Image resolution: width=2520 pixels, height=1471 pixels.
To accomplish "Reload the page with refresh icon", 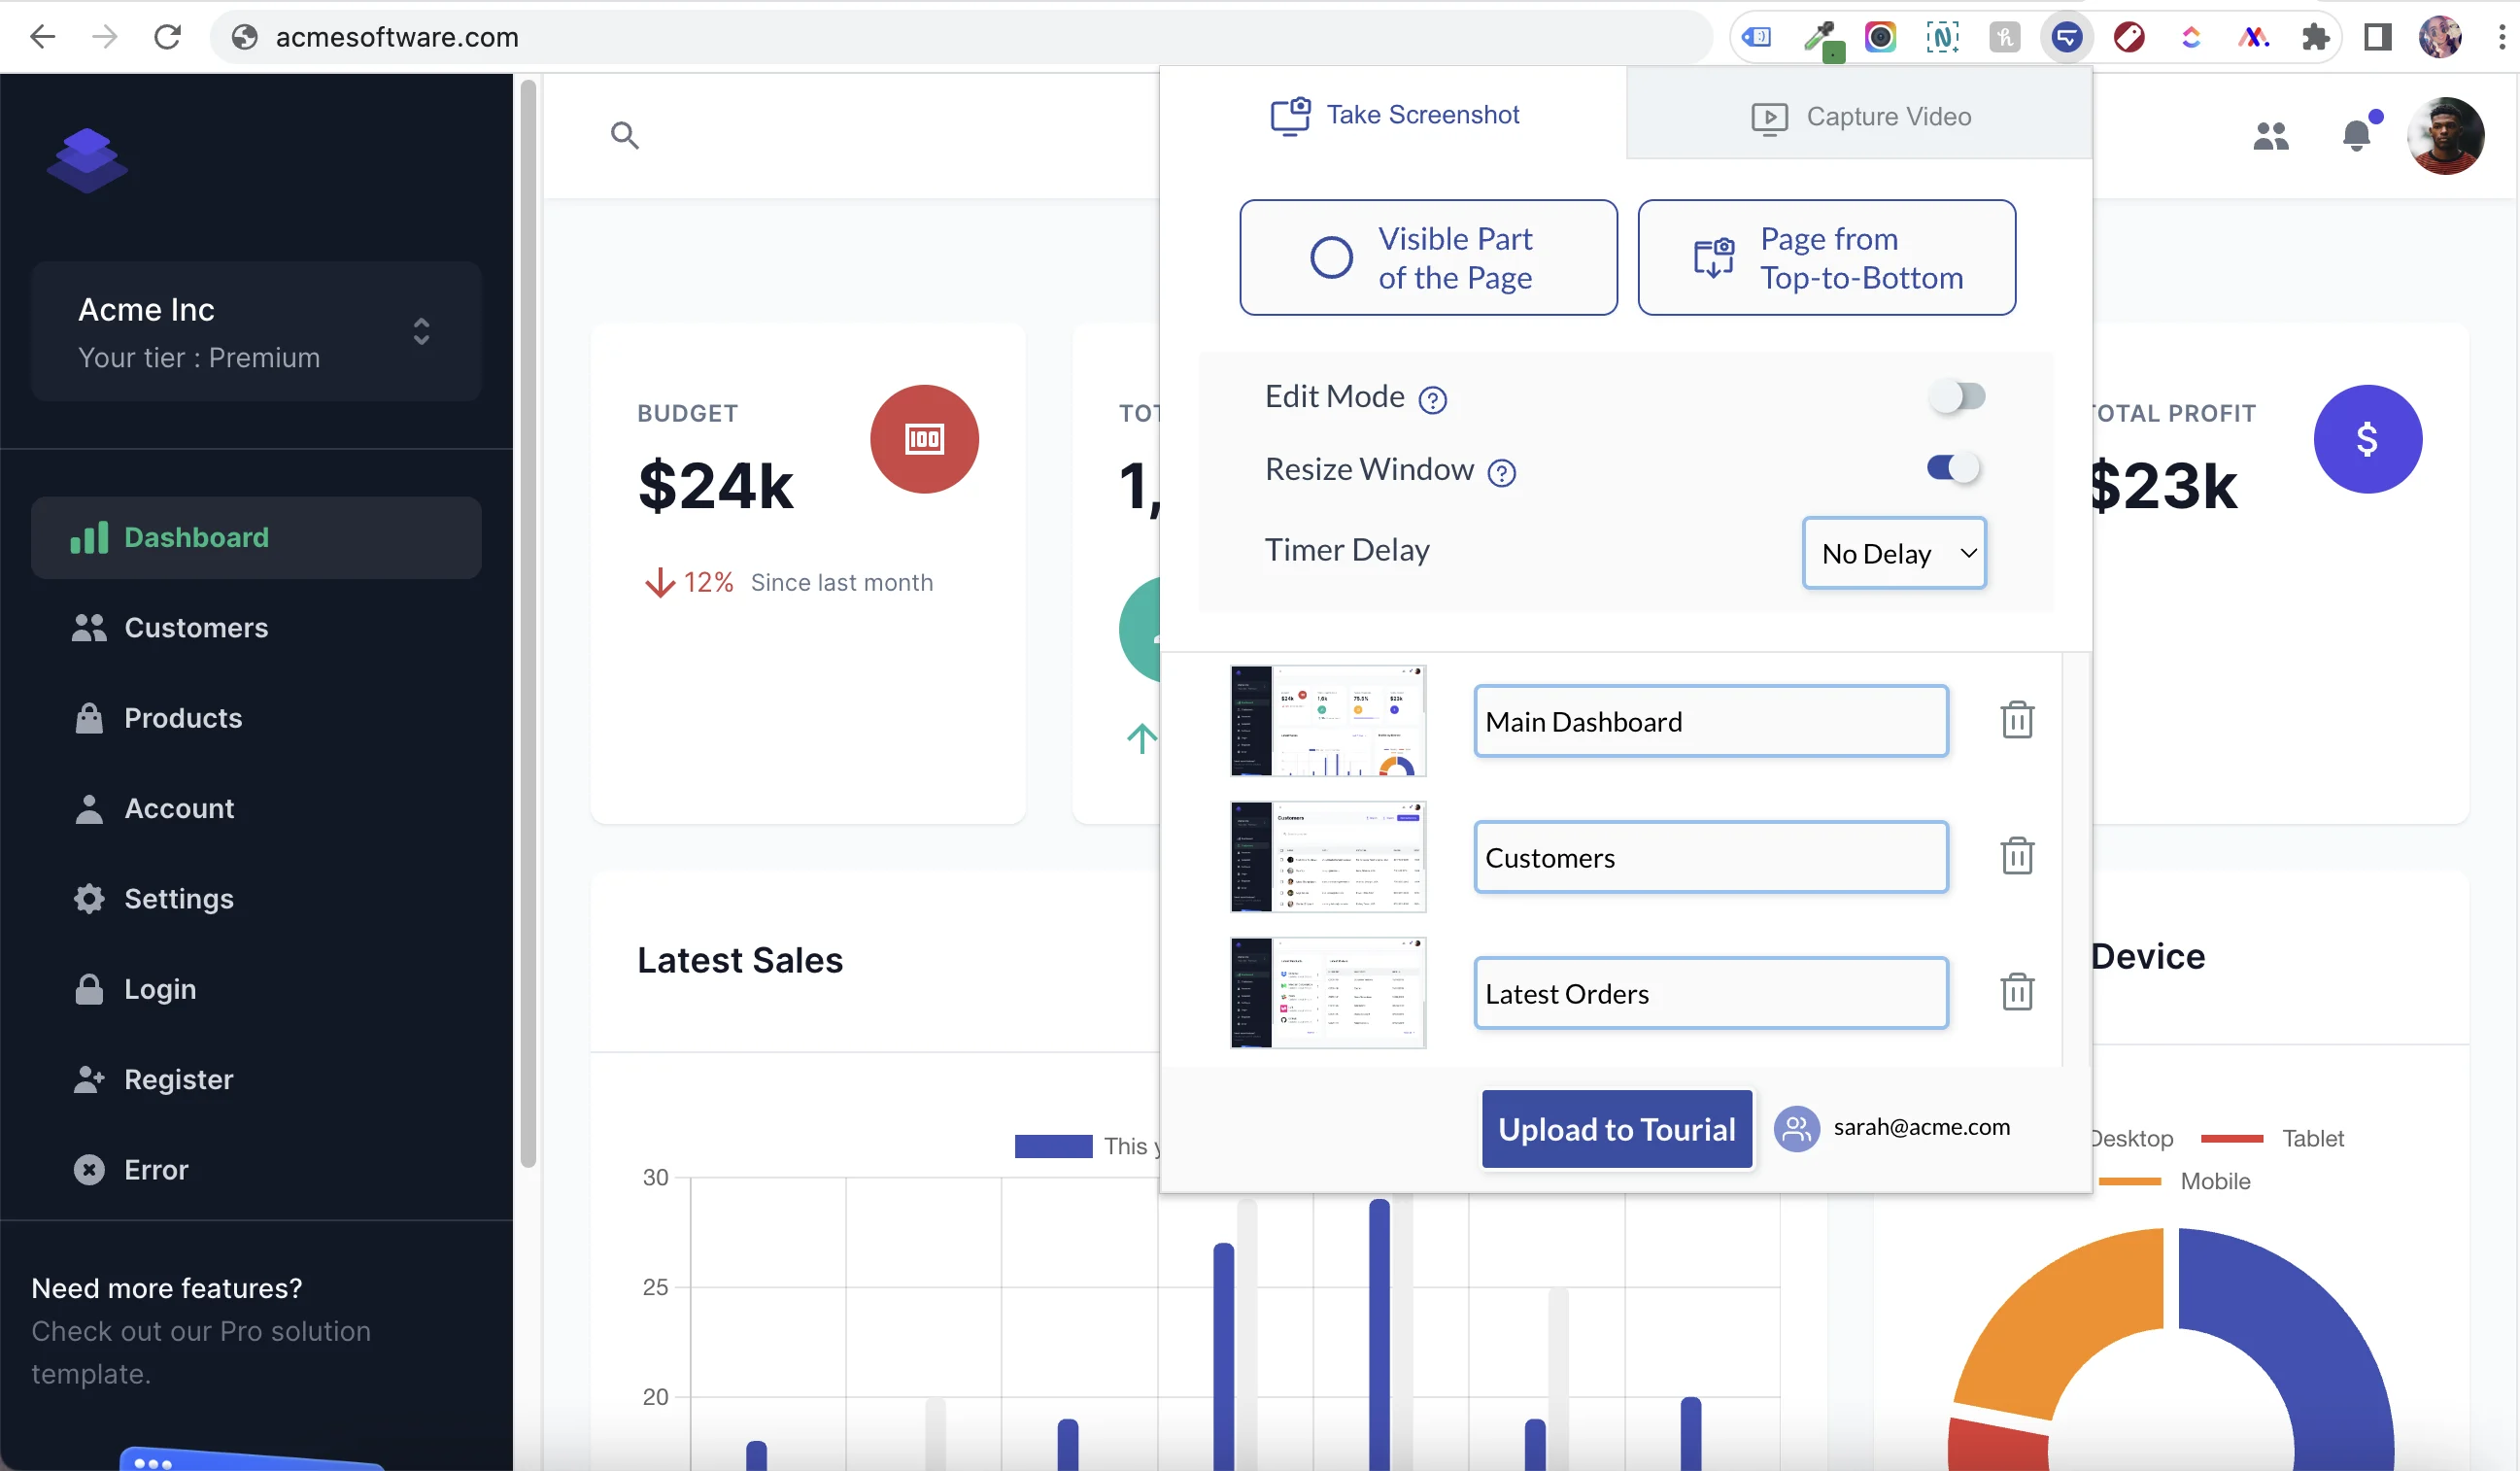I will [167, 37].
